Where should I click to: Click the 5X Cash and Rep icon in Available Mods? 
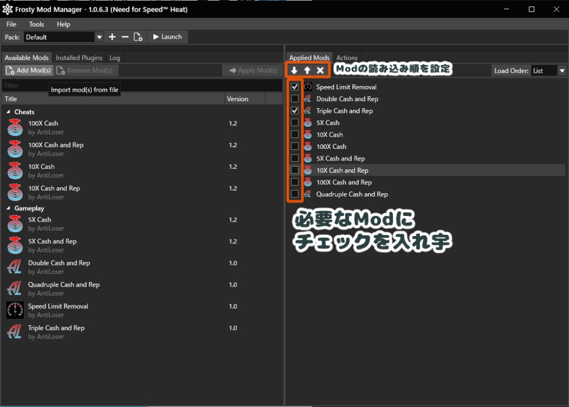tap(15, 245)
